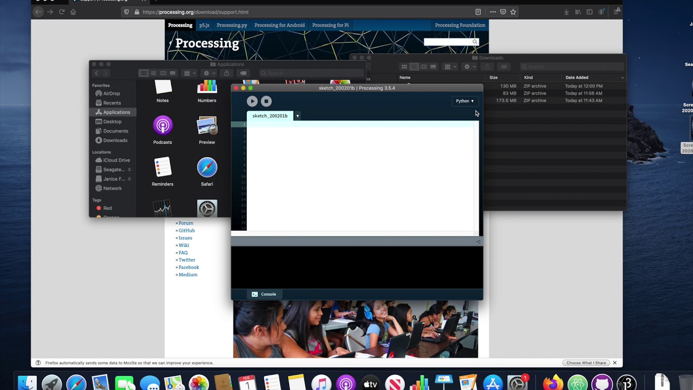Viewport: 693px width, 390px height.
Task: Open the Preview app in Applications
Action: (x=207, y=130)
